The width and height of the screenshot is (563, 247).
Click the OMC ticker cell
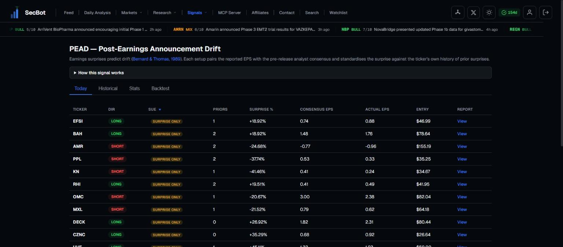(78, 197)
